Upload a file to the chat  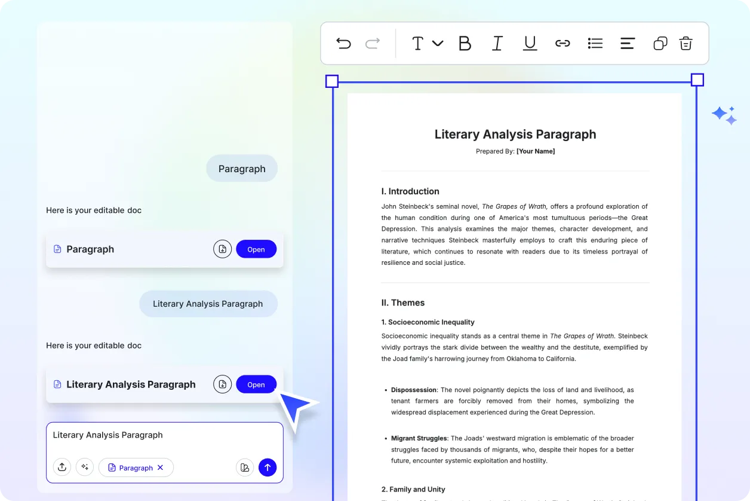point(62,467)
